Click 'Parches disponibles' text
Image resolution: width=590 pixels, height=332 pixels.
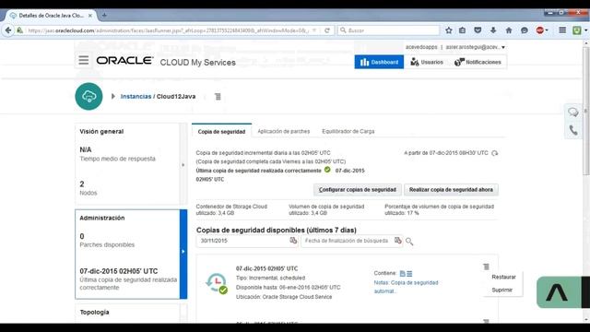(107, 245)
